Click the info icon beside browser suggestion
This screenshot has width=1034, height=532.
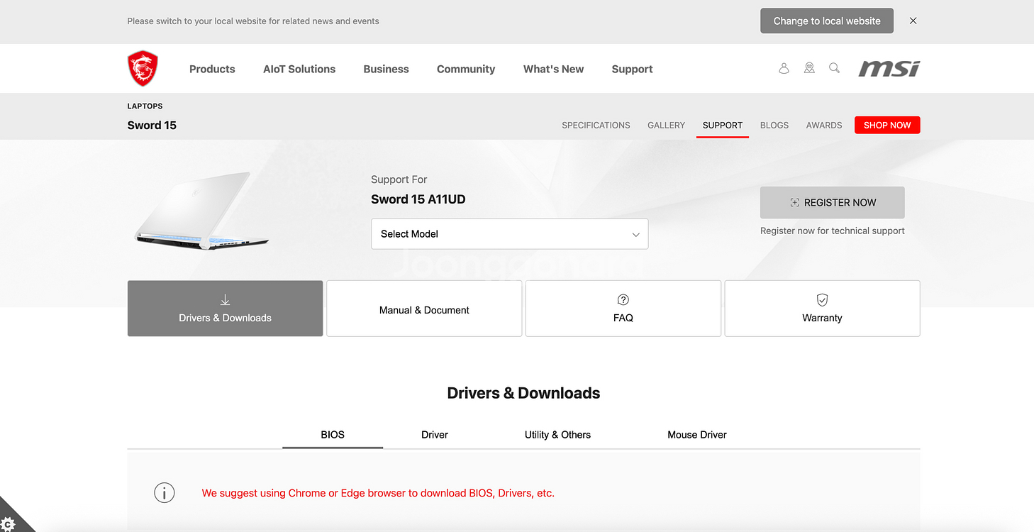pyautogui.click(x=165, y=493)
